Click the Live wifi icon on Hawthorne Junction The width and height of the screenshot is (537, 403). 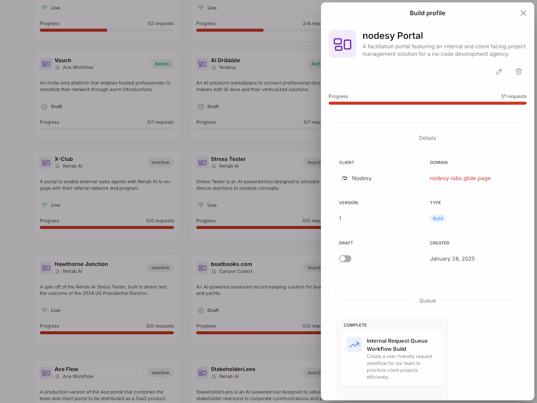[44, 310]
